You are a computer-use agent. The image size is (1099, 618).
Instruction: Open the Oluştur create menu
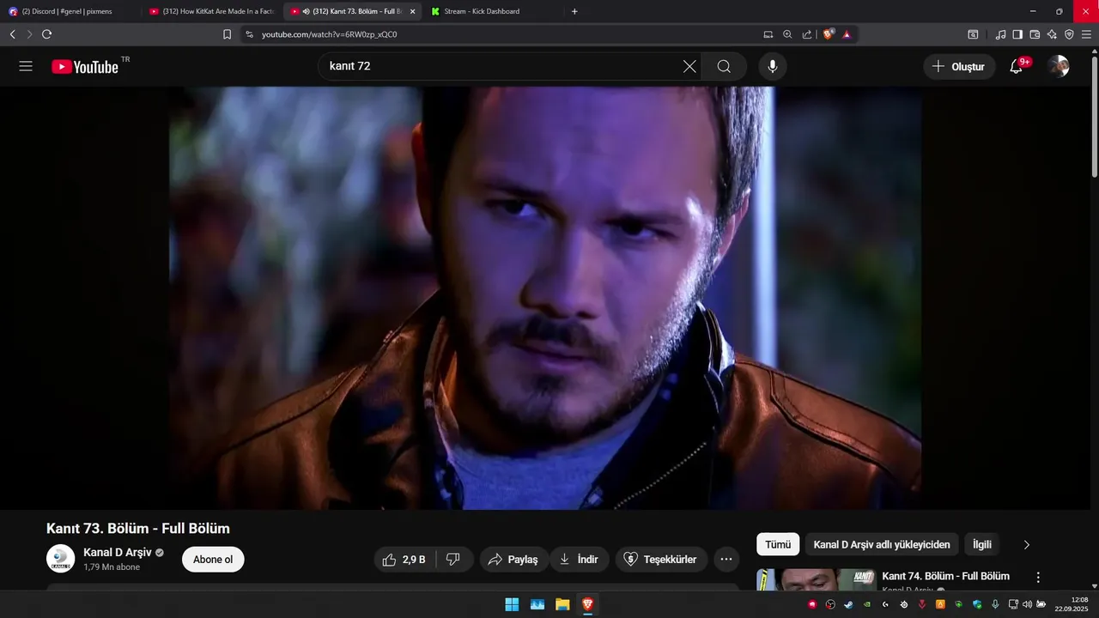click(959, 66)
